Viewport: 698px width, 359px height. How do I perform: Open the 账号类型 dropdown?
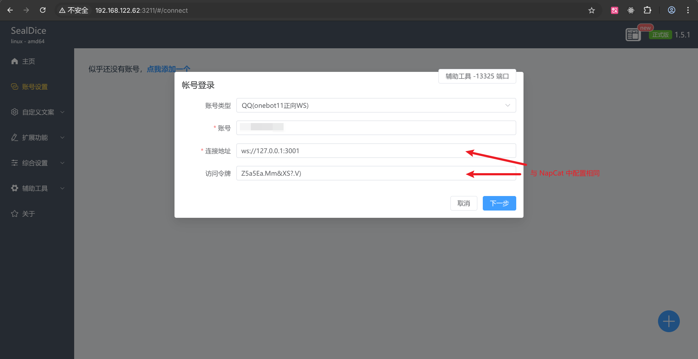coord(376,105)
